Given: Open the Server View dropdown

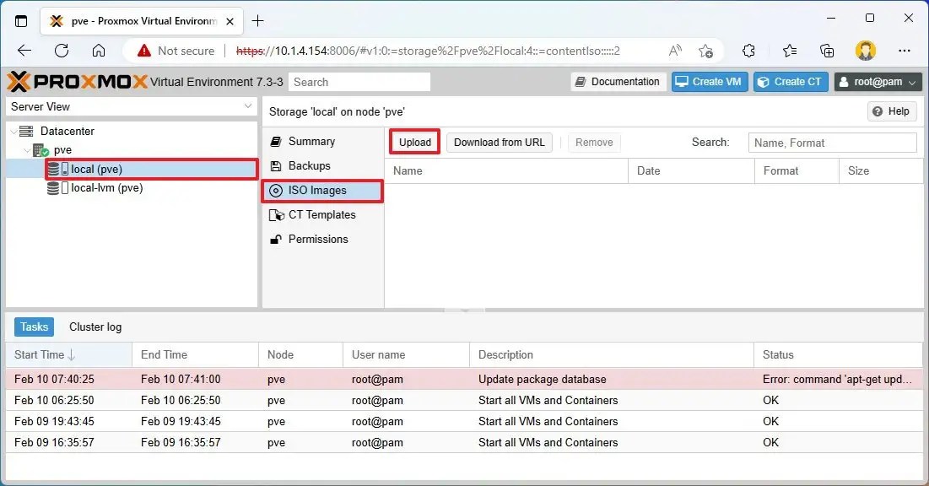Looking at the screenshot, I should 246,107.
